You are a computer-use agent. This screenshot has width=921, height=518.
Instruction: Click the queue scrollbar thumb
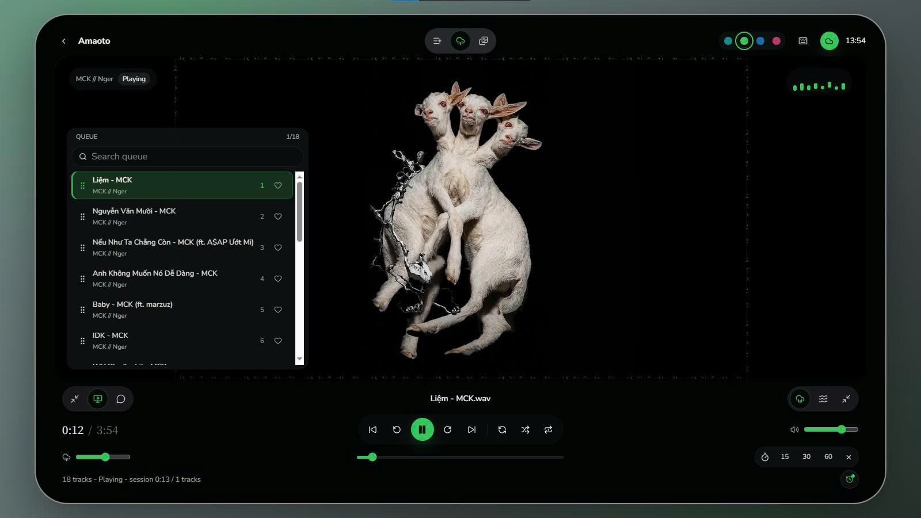point(299,211)
